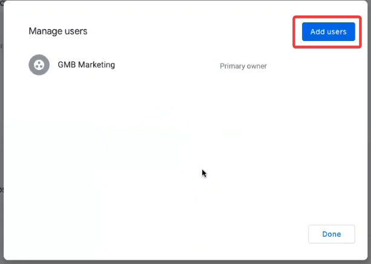Select the GMB Marketing user name
Screen dimensions: 371x264
pyautogui.click(x=86, y=65)
